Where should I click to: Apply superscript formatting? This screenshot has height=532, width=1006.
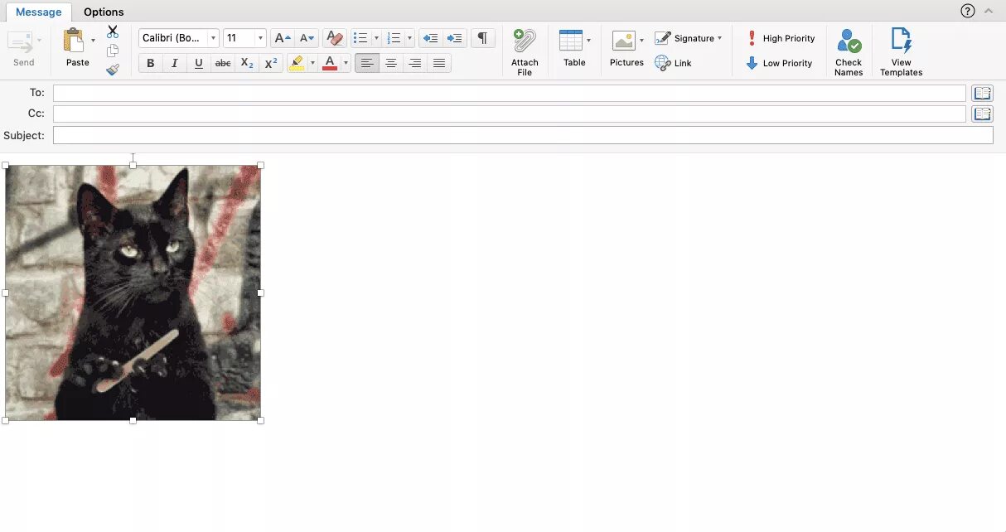pyautogui.click(x=271, y=63)
